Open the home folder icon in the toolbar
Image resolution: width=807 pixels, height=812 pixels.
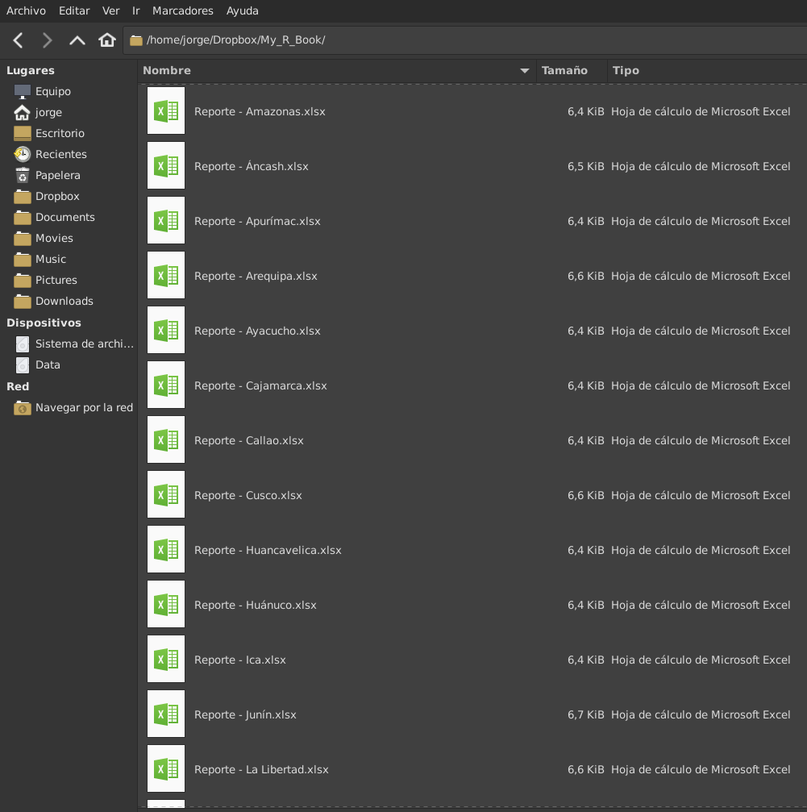pos(106,40)
